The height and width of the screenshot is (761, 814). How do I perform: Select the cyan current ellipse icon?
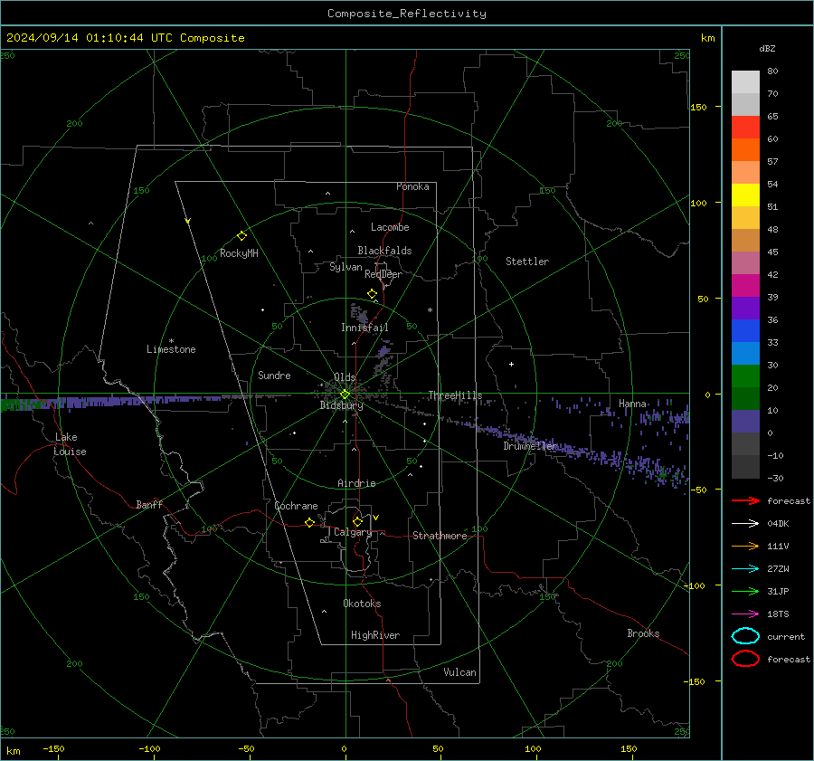[745, 636]
